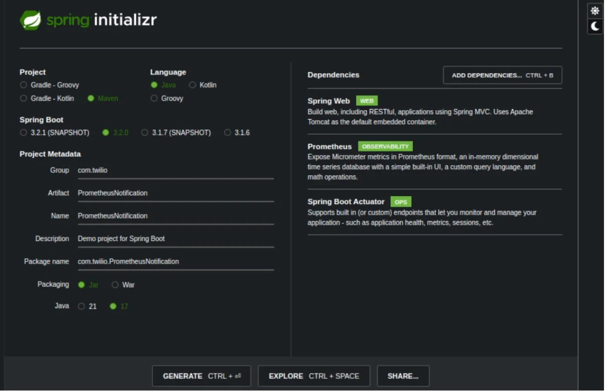Explore the generated project
The width and height of the screenshot is (605, 391).
click(x=314, y=376)
